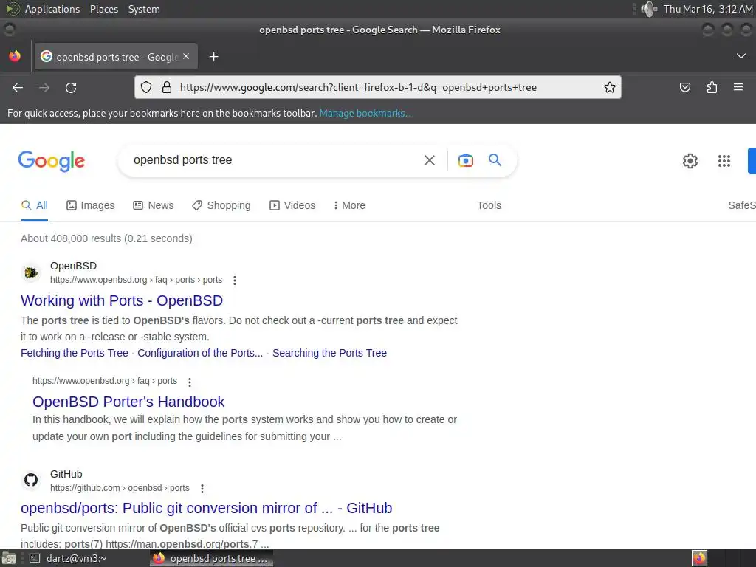Image resolution: width=756 pixels, height=567 pixels.
Task: Open the tracking protection shield icon
Action: (146, 87)
